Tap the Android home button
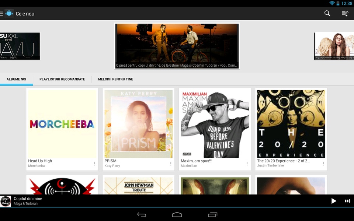 coord(177,215)
